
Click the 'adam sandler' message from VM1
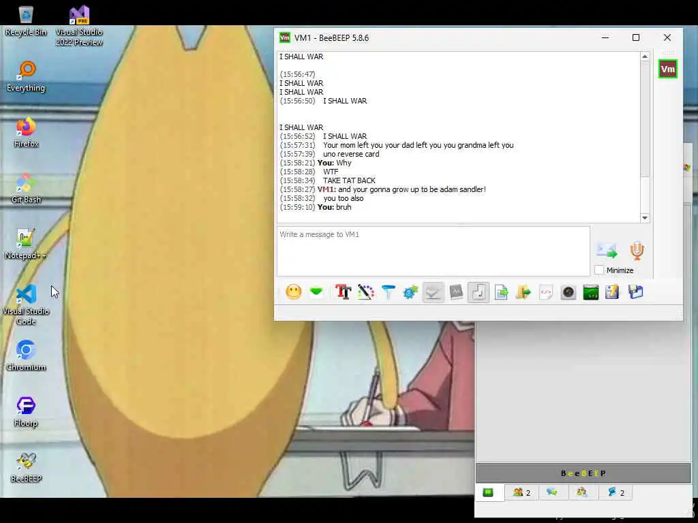(x=401, y=189)
